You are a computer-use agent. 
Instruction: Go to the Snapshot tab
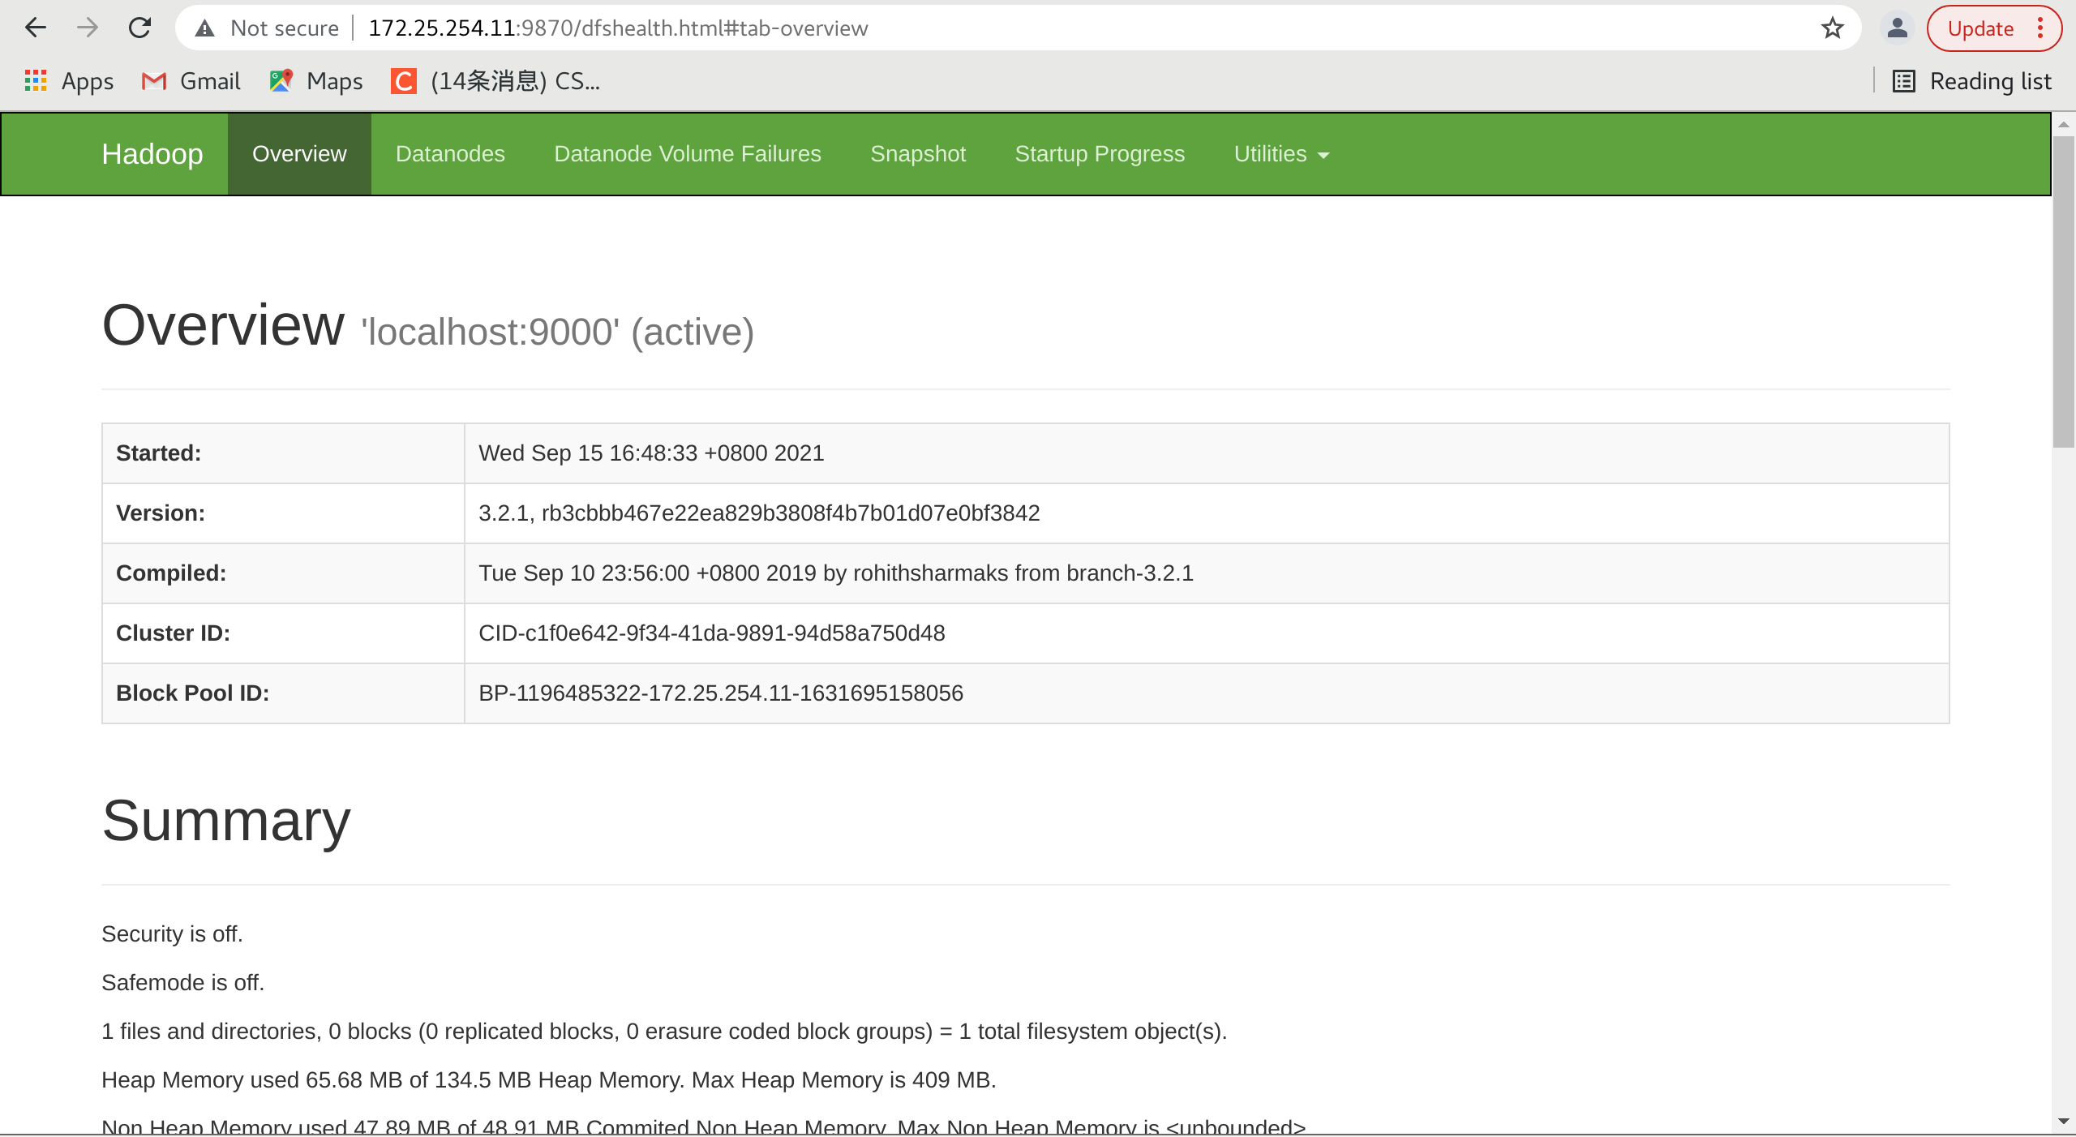click(918, 154)
